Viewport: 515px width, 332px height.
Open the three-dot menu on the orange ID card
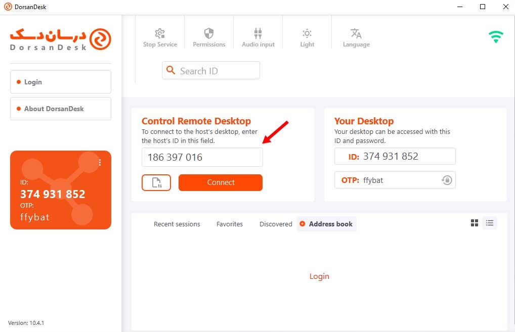(x=100, y=162)
